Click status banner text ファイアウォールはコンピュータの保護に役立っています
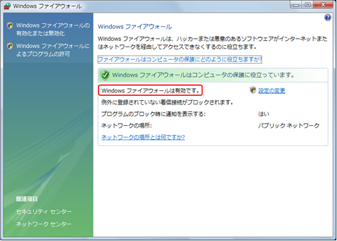This screenshot has width=337, height=241. [203, 75]
